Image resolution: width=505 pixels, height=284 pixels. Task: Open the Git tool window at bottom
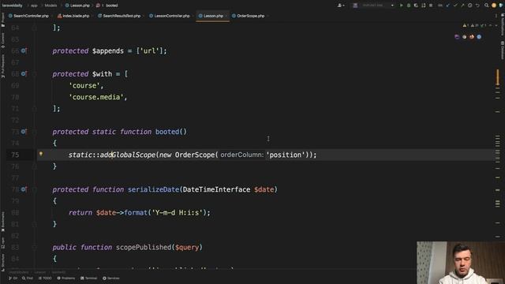point(13,278)
